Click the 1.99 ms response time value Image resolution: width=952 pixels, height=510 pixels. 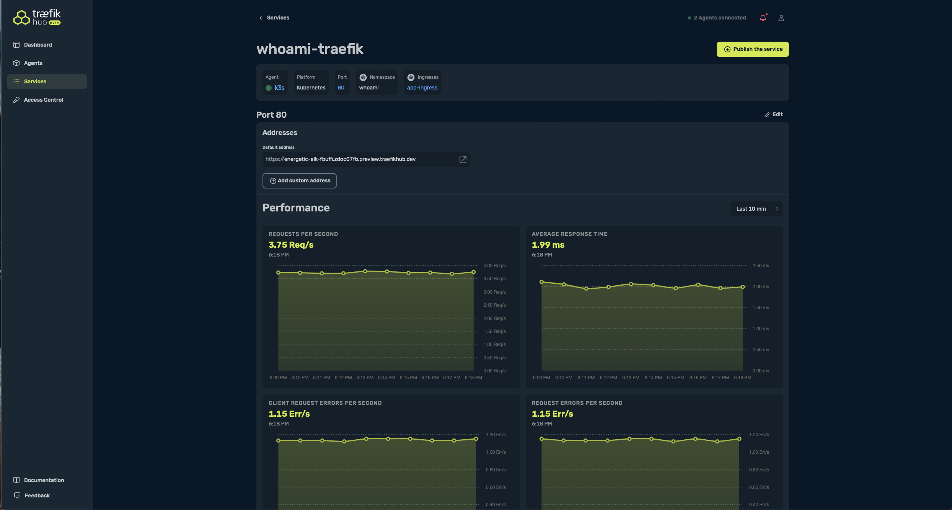548,245
